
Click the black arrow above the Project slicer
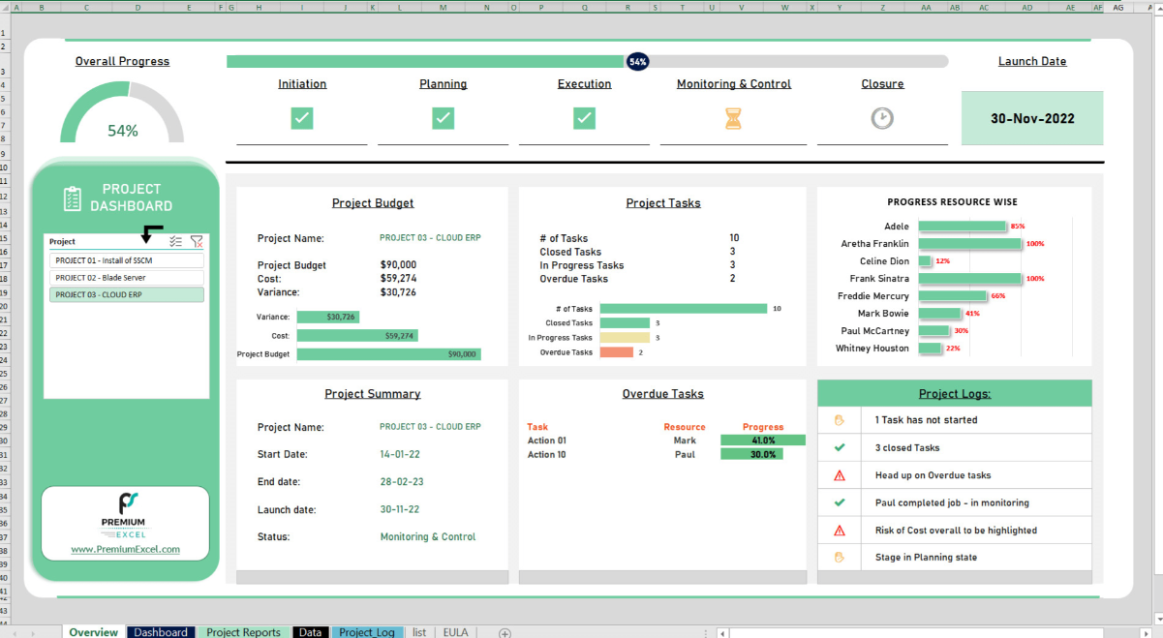[x=149, y=232]
